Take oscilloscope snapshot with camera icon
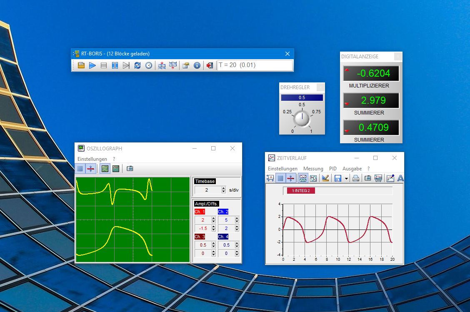470x312 pixels. (130, 168)
